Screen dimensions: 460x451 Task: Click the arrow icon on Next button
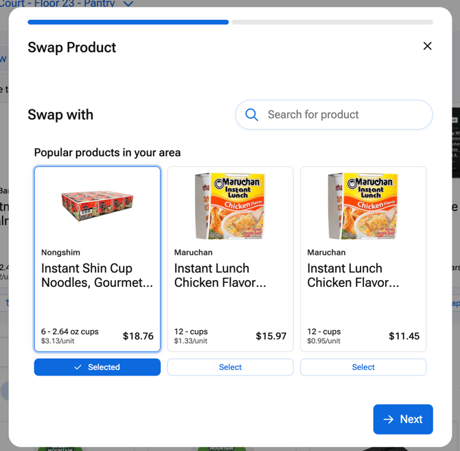point(389,419)
